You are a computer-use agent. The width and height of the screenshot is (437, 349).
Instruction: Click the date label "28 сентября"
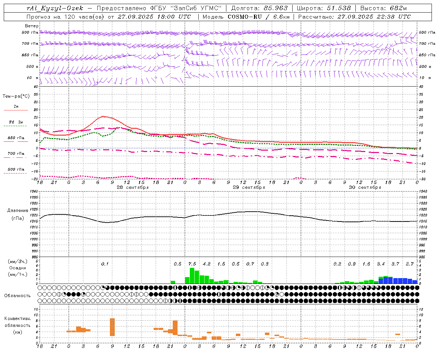132,187
